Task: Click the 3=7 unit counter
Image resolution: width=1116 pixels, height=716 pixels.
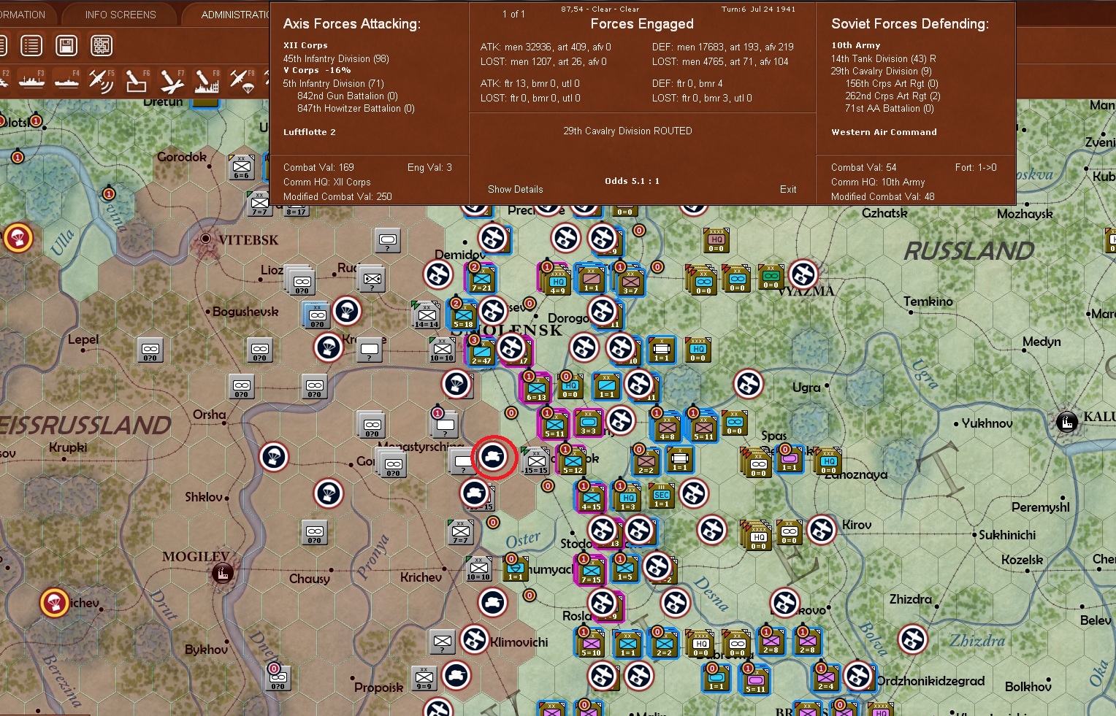Action: tap(630, 280)
